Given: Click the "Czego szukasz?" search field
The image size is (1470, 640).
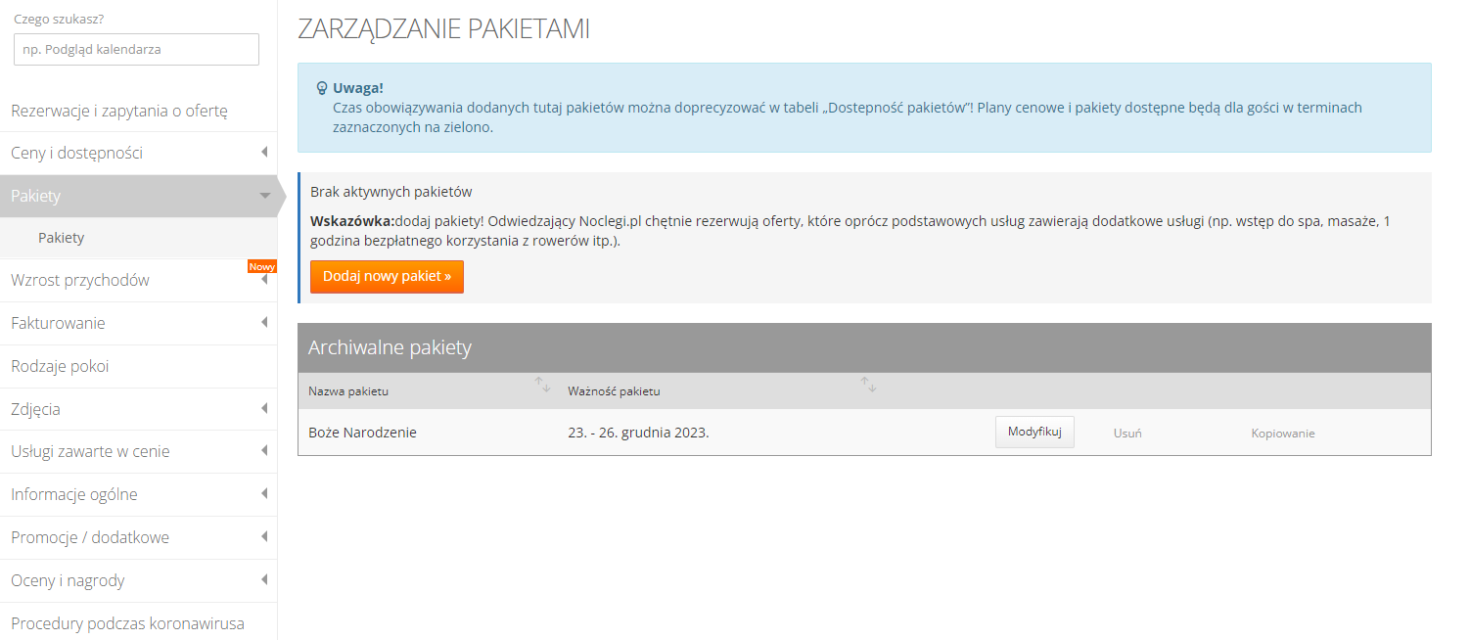Looking at the screenshot, I should point(136,49).
